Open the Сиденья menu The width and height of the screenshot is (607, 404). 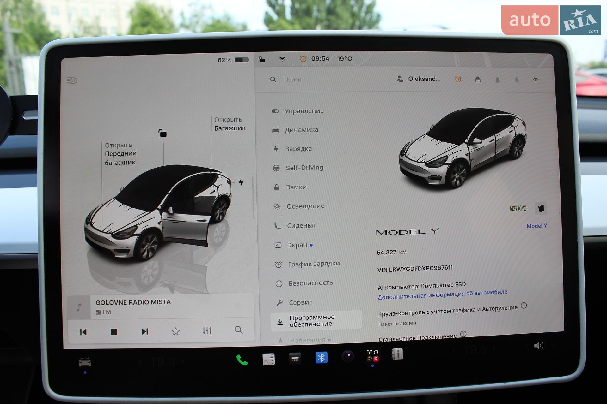pos(295,225)
